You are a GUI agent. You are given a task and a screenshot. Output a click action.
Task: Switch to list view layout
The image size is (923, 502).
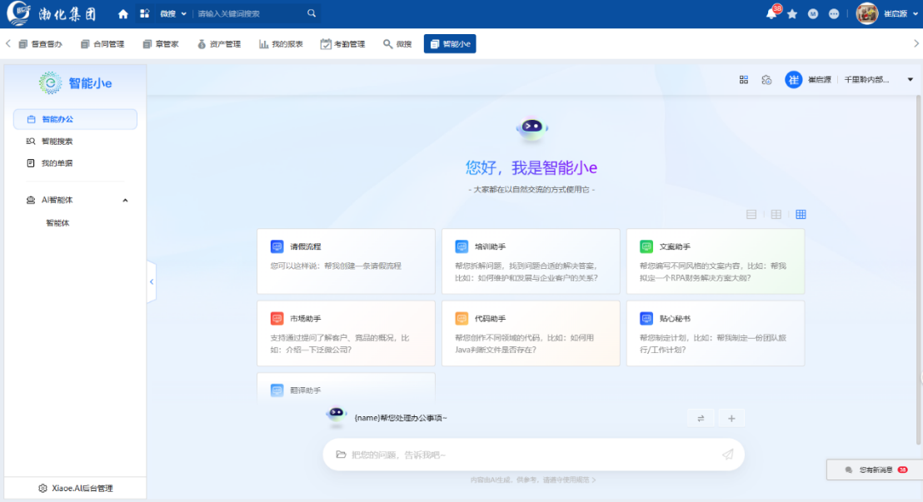[751, 215]
